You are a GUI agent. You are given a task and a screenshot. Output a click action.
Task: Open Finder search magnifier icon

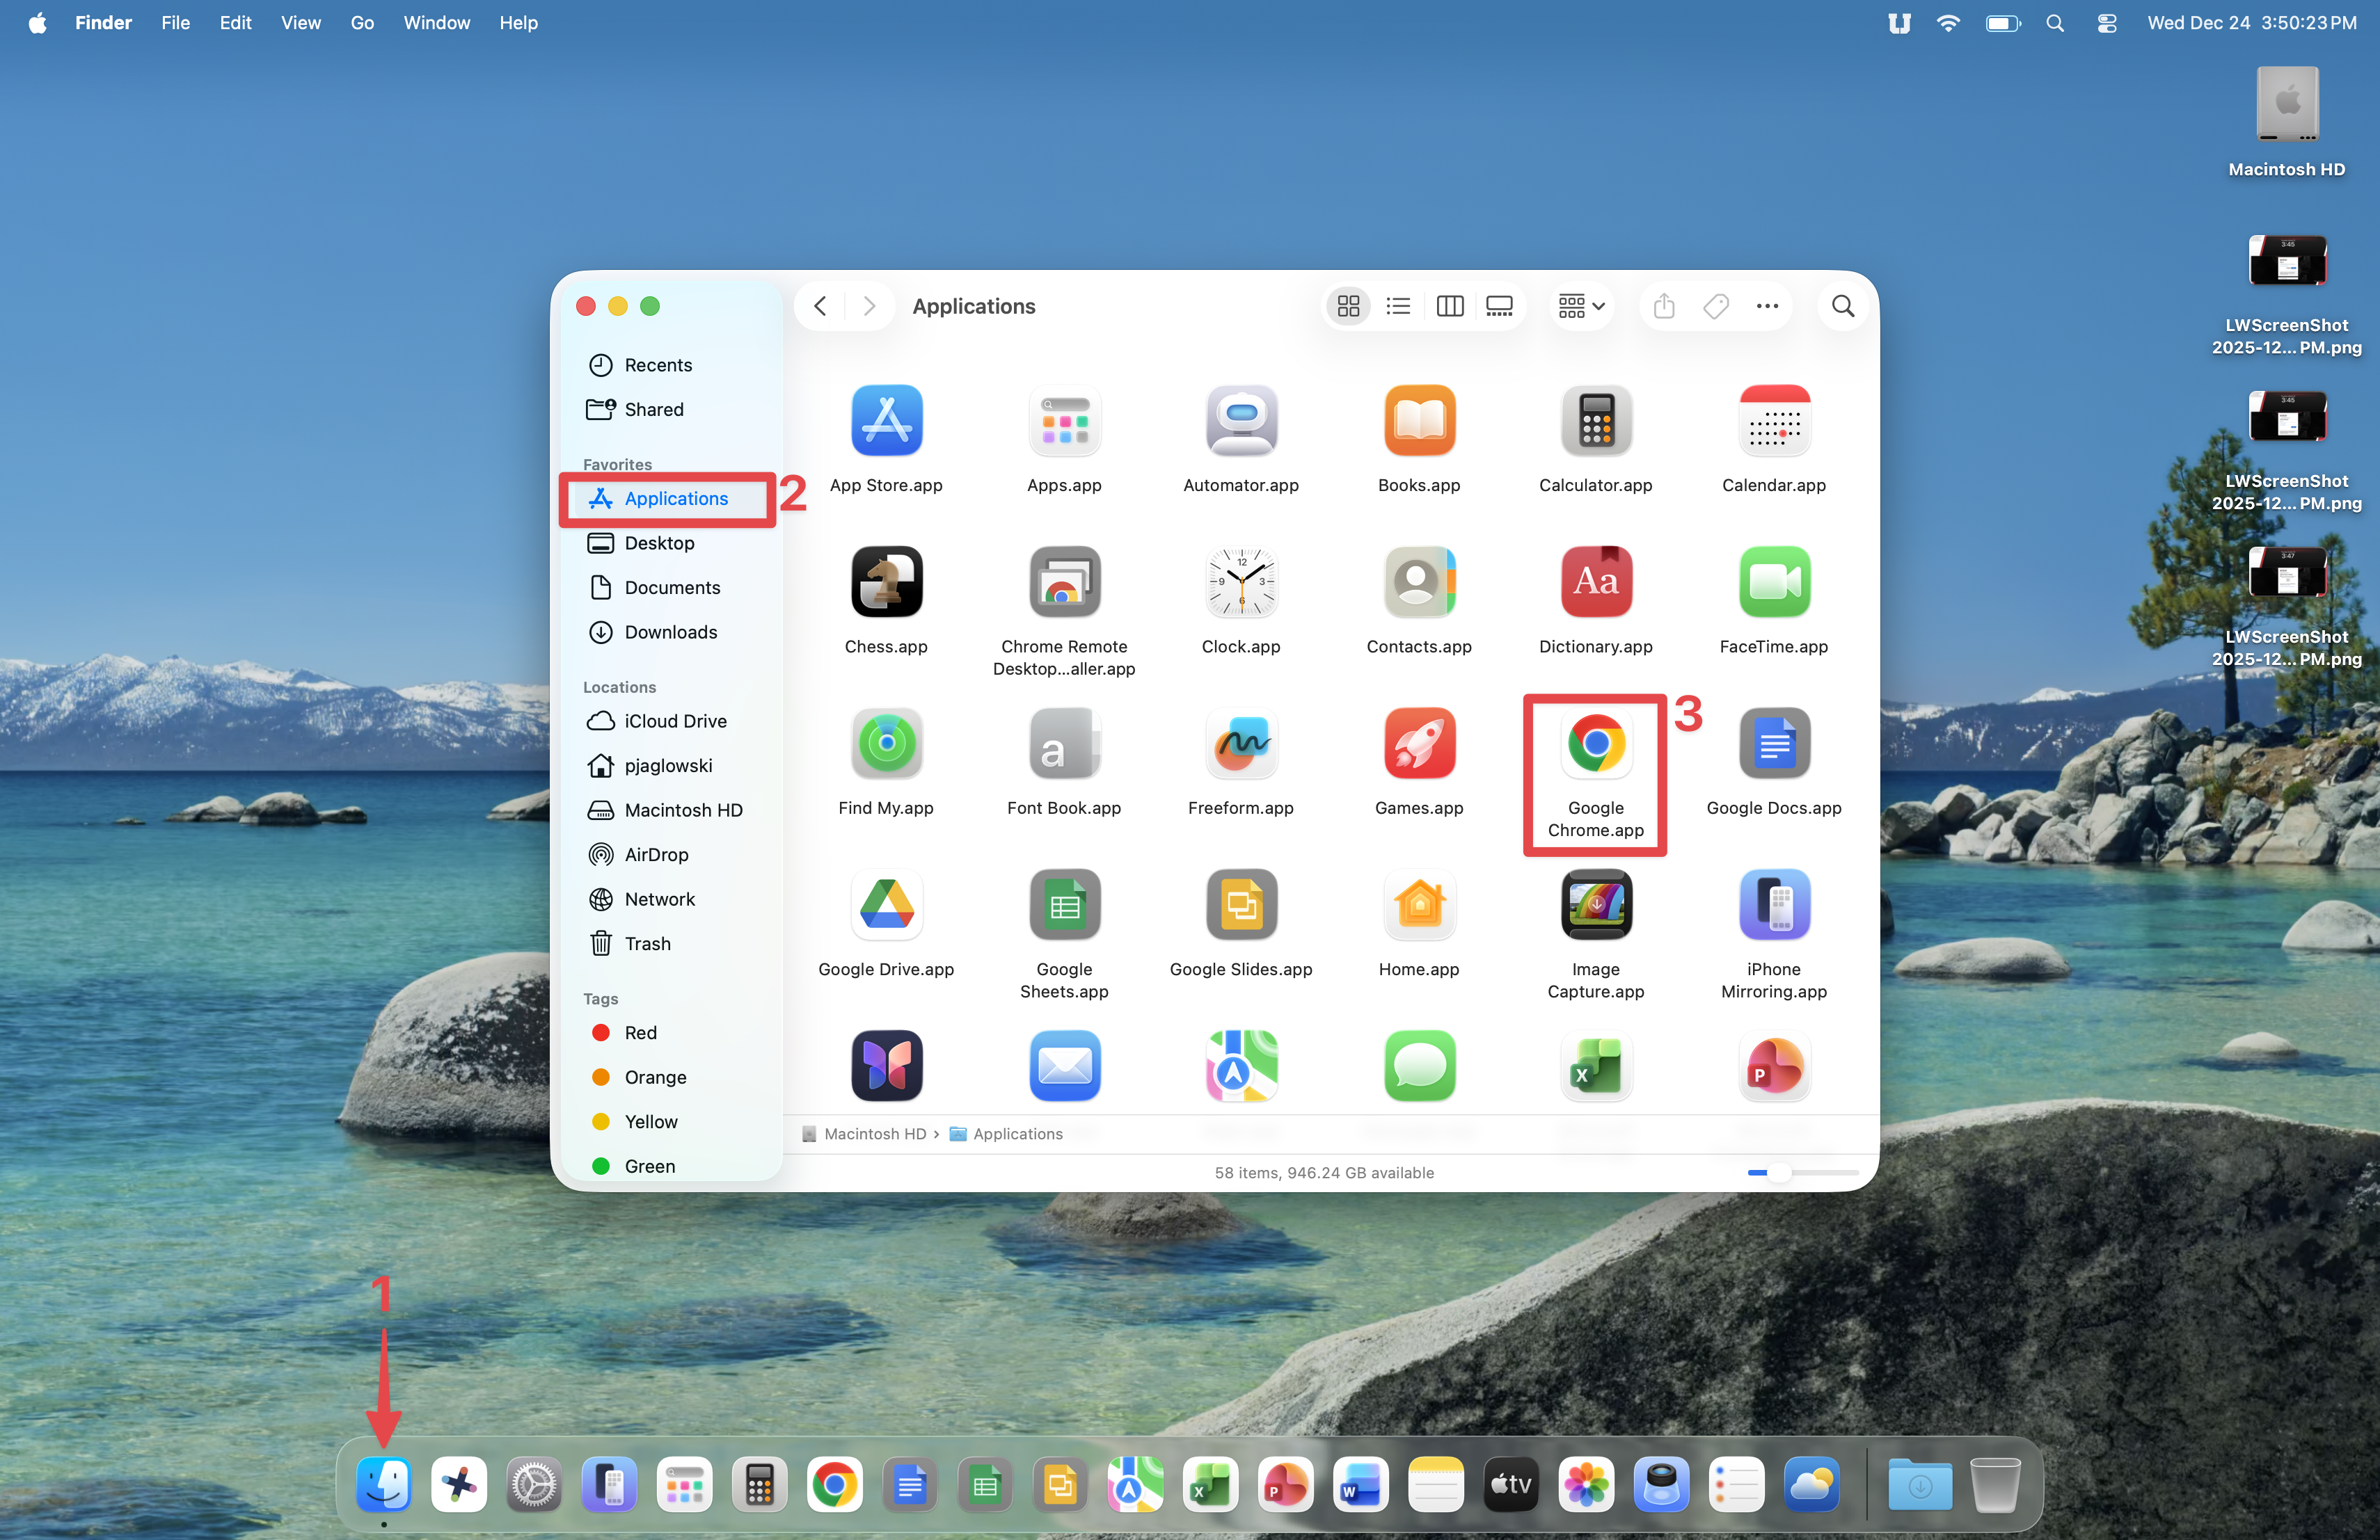[1842, 306]
